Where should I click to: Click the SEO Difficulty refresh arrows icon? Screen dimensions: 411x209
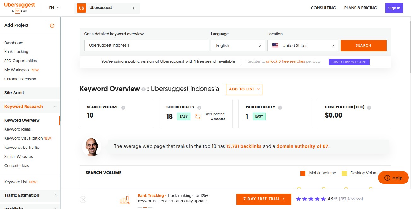198,116
